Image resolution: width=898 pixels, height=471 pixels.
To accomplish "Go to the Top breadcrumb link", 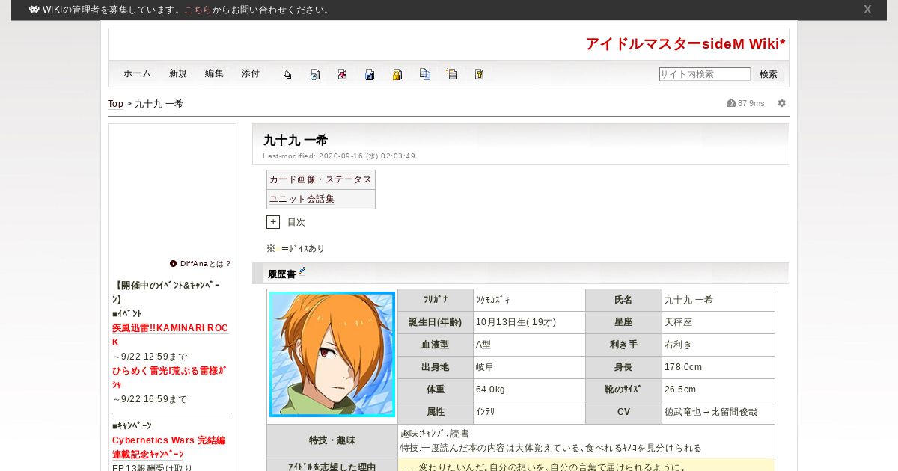I will [115, 104].
